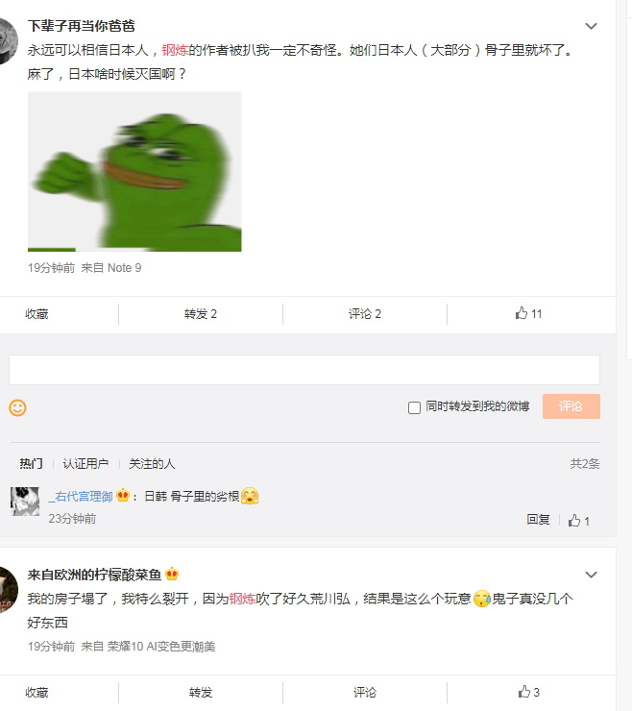Like the comment by _右代宫理御

[579, 521]
